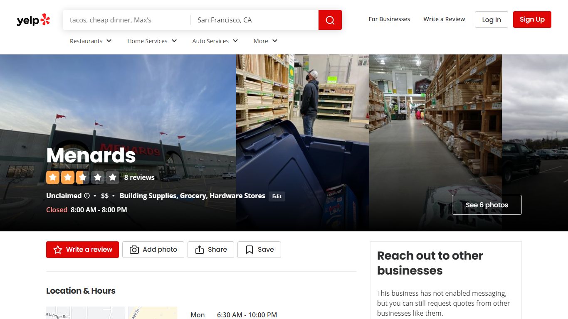Click the Mon 6:30 AM - 10:00 PM row
Screen dimensions: 568x319
pos(234,315)
